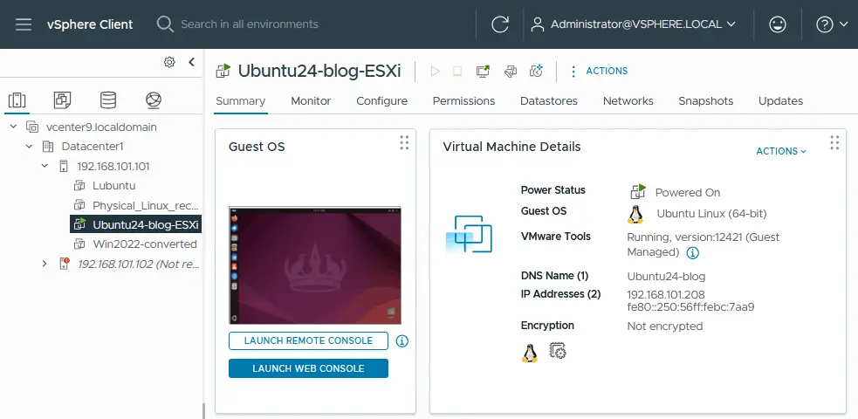This screenshot has height=419, width=858.
Task: Click LAUNCH WEB CONSOLE button
Action: pos(308,368)
